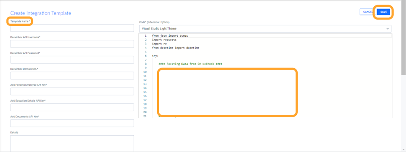Click code line 'from datetime import datetime'
The width and height of the screenshot is (406, 152).
click(175, 48)
